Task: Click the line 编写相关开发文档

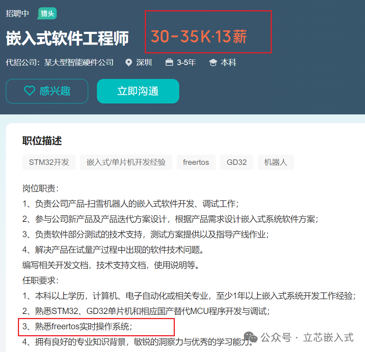Action: [111, 265]
